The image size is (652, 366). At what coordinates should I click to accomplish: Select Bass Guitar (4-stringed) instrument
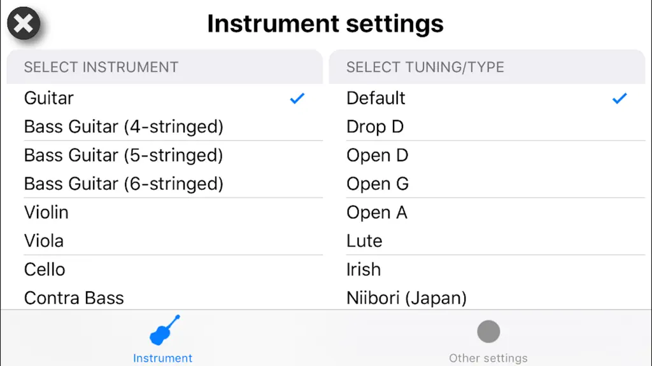tap(165, 126)
